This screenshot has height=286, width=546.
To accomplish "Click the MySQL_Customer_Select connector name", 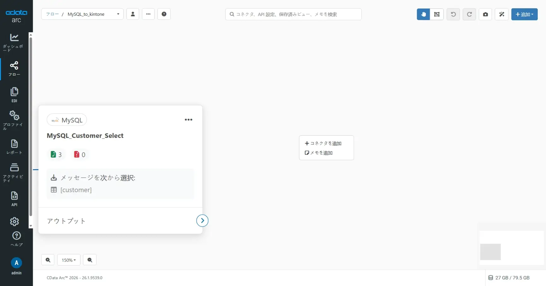I will click(x=85, y=136).
